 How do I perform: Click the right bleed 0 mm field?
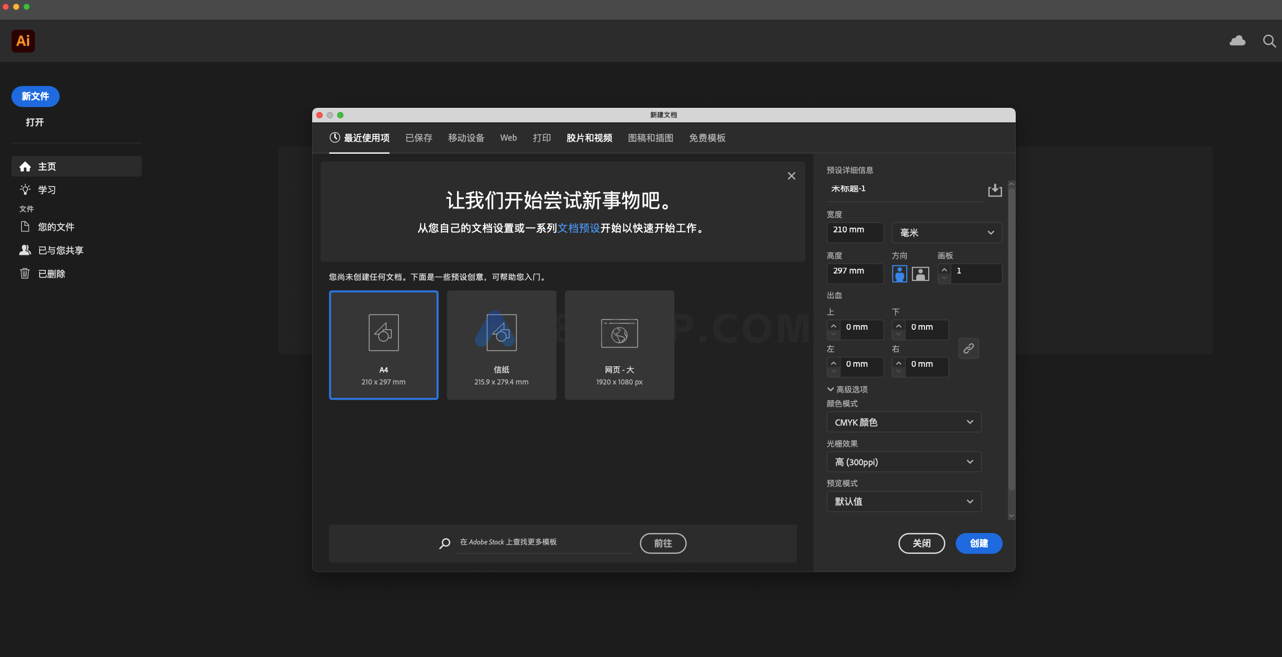[x=927, y=367]
